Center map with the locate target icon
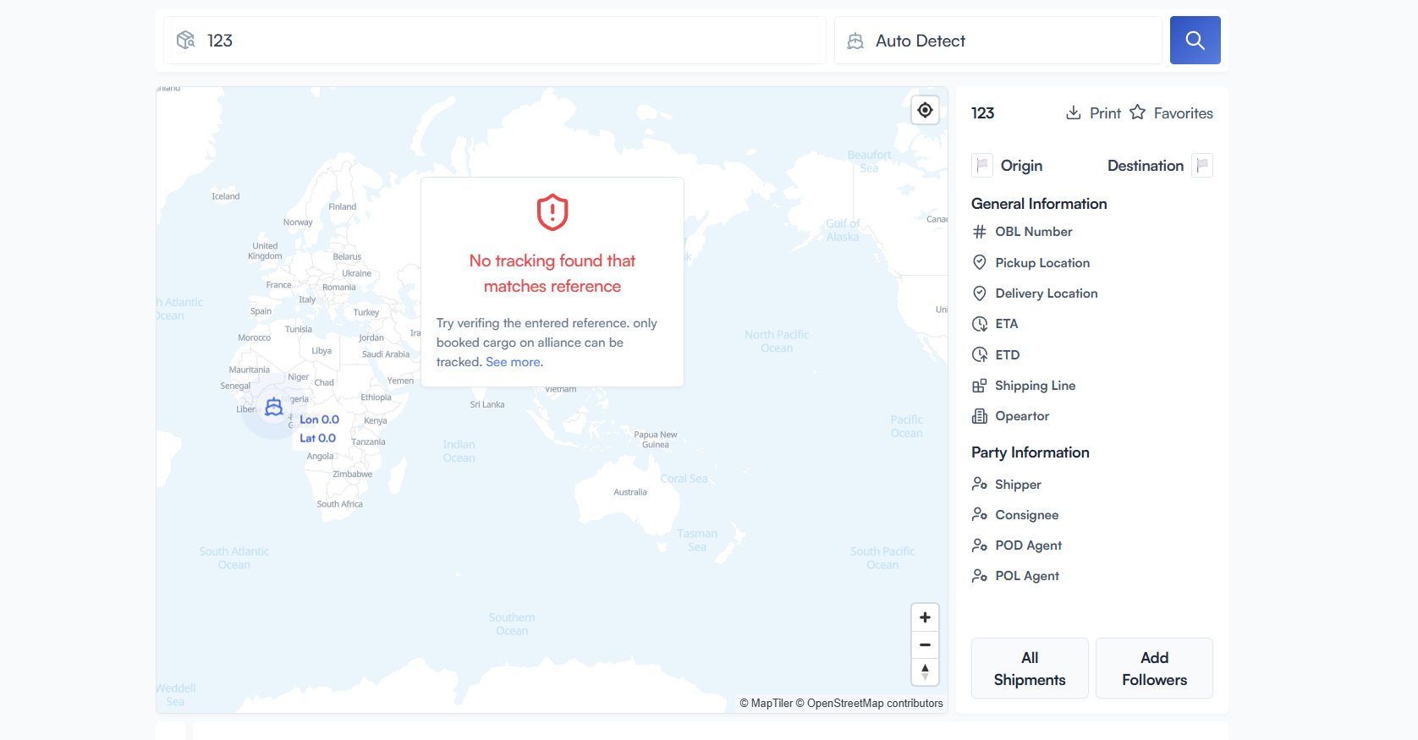This screenshot has width=1418, height=740. (x=926, y=110)
